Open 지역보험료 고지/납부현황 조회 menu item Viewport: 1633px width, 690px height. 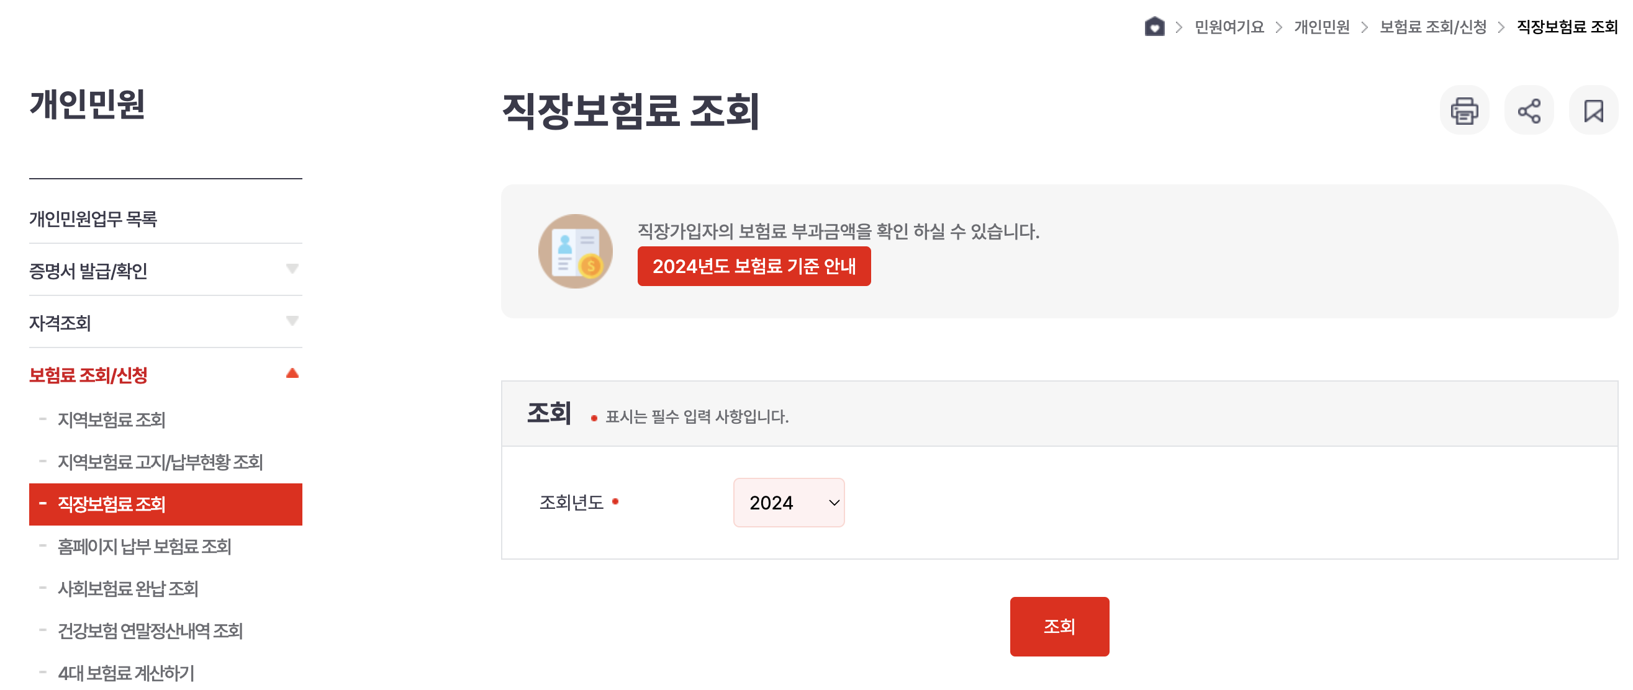click(x=160, y=462)
